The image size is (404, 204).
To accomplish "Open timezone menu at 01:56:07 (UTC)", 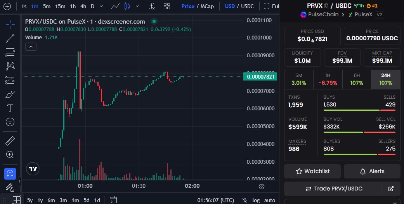I will point(216,200).
